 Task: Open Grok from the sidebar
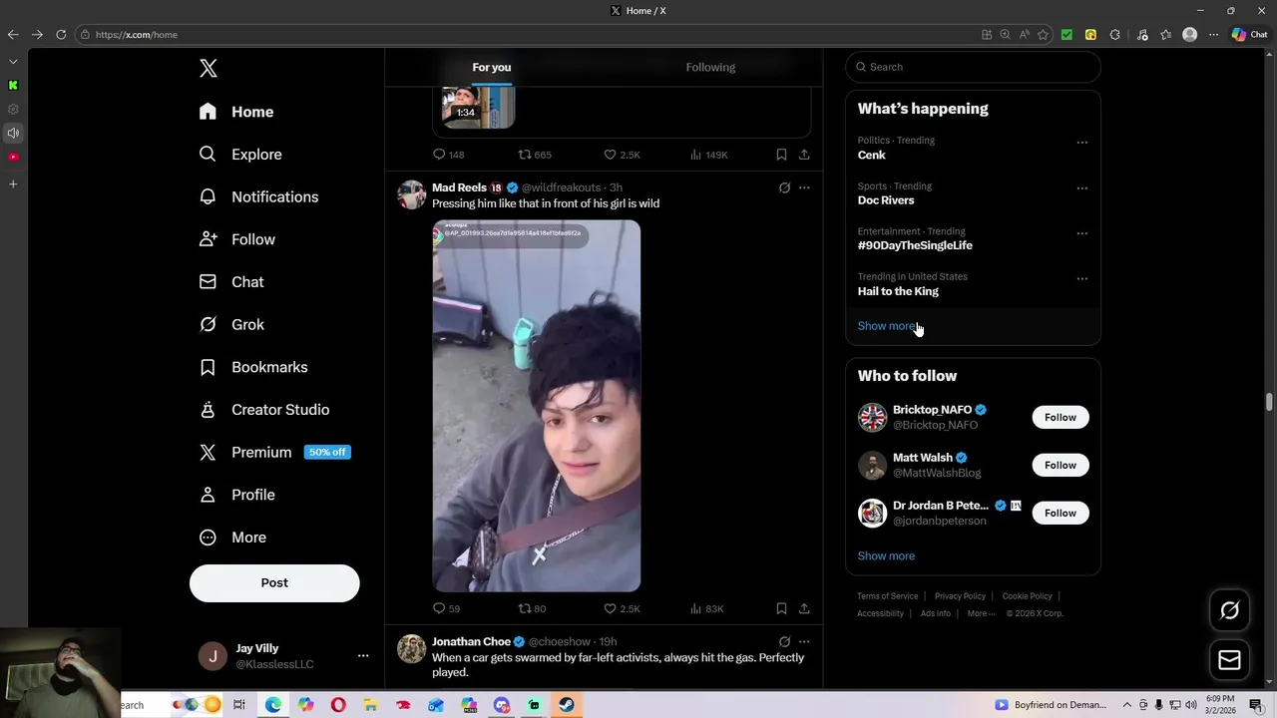click(x=231, y=324)
